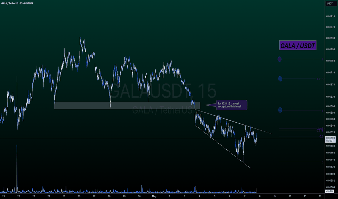Click the May label on the time axis
The height and width of the screenshot is (199, 338).
pyautogui.click(x=154, y=196)
